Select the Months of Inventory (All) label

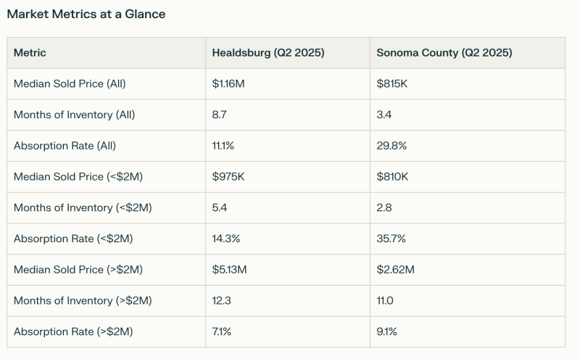[74, 115]
